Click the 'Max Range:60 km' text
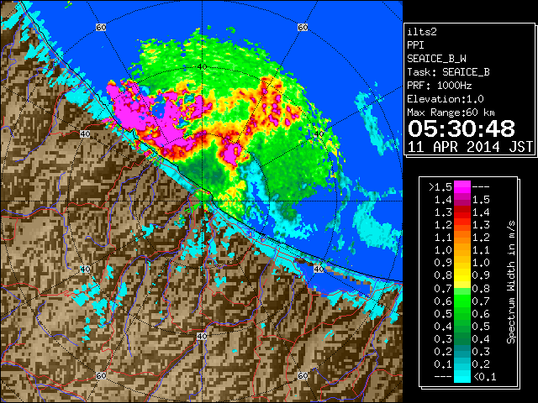 click(x=451, y=113)
